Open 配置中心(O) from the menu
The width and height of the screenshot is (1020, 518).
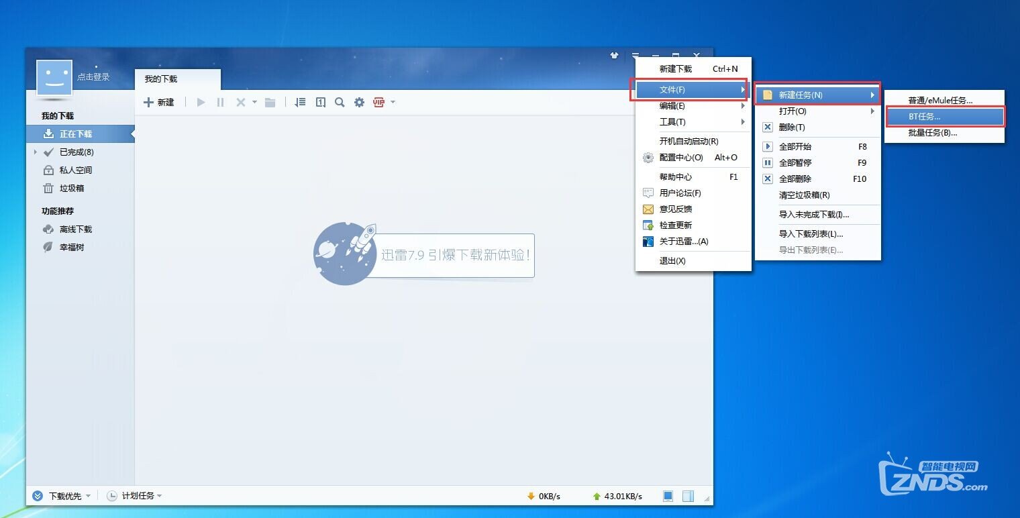(x=693, y=158)
